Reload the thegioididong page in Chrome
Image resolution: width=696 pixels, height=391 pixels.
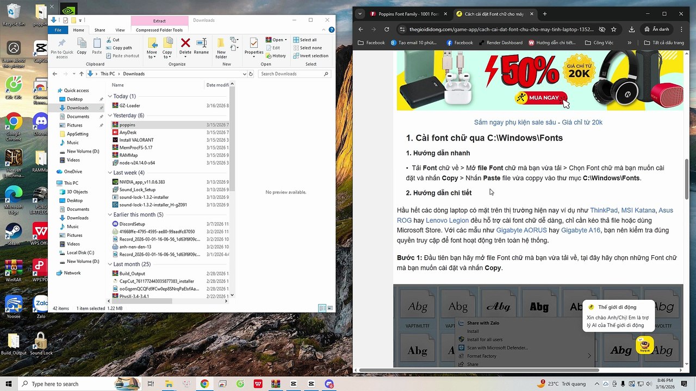[387, 29]
